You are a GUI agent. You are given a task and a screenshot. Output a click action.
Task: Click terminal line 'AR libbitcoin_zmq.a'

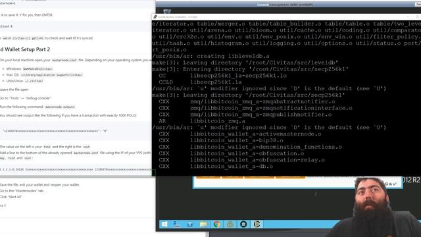202,121
